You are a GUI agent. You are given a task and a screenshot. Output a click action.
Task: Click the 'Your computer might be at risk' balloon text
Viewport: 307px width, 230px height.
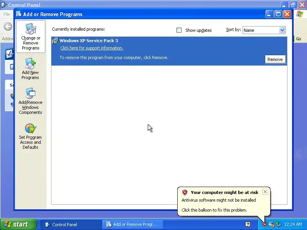pyautogui.click(x=224, y=192)
